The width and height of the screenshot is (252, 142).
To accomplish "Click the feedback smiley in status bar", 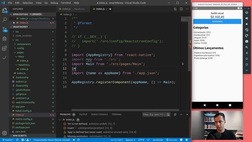I will (181, 140).
